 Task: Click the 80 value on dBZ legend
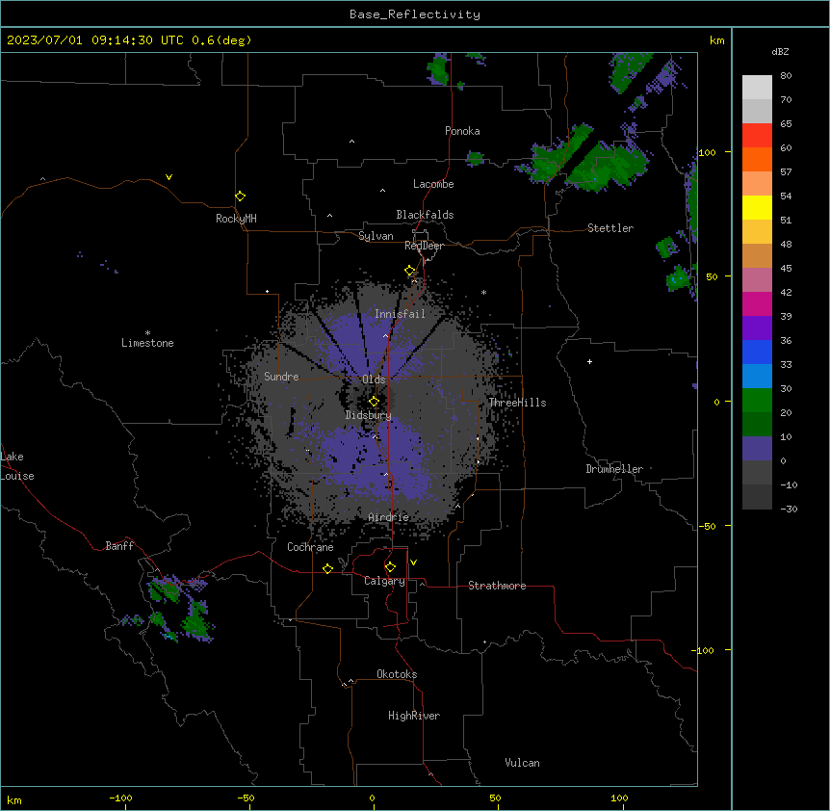786,76
